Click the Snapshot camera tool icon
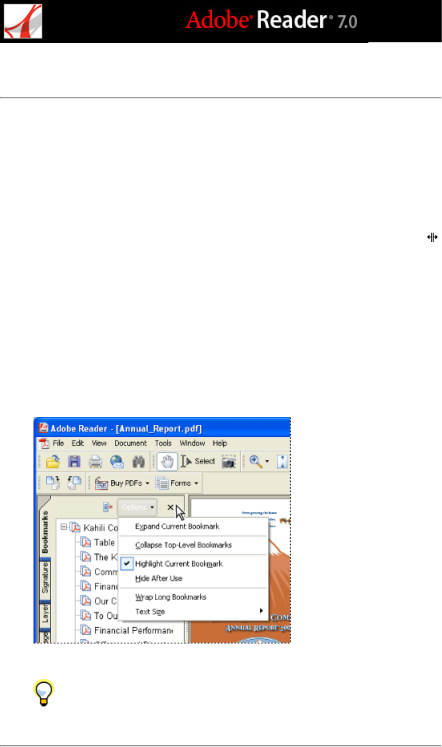This screenshot has width=442, height=747. (228, 462)
